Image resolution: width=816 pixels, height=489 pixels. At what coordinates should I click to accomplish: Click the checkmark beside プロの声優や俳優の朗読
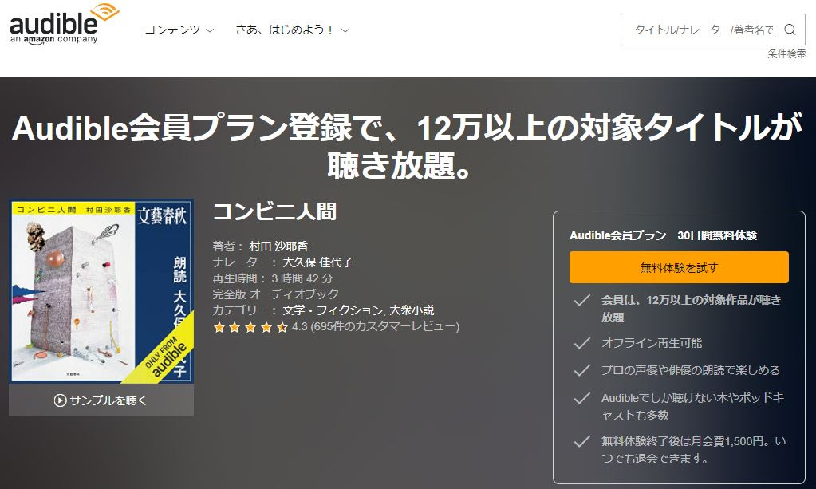coord(581,370)
